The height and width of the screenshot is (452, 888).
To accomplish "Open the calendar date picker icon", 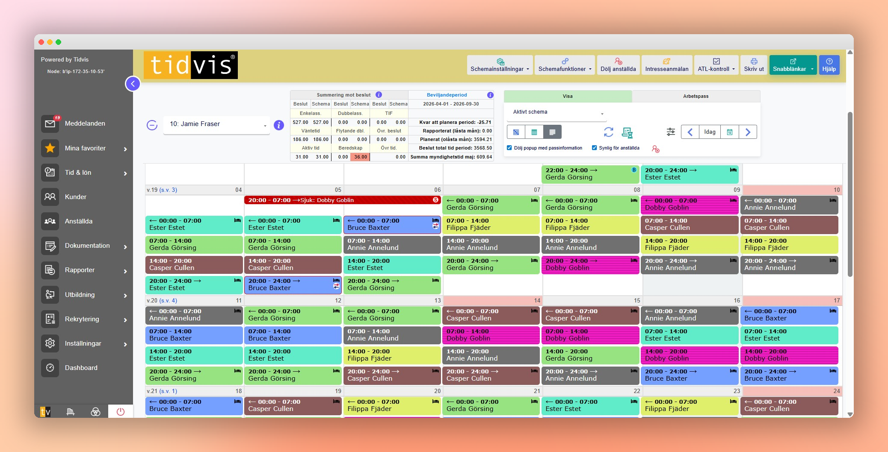I will (730, 132).
